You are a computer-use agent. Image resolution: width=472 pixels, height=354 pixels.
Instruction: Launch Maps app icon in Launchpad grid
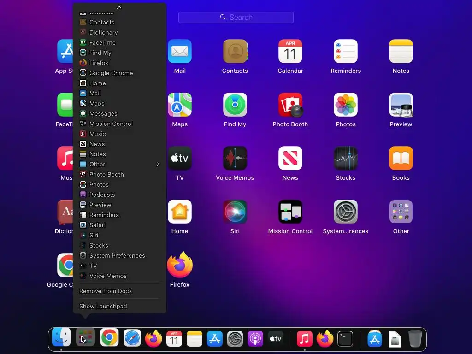[180, 105]
